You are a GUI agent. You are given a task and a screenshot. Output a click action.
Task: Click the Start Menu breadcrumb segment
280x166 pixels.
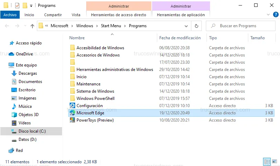[x=111, y=26]
